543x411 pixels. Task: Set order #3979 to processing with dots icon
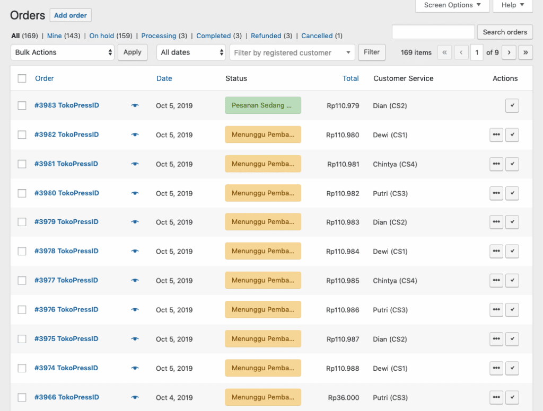tap(496, 222)
